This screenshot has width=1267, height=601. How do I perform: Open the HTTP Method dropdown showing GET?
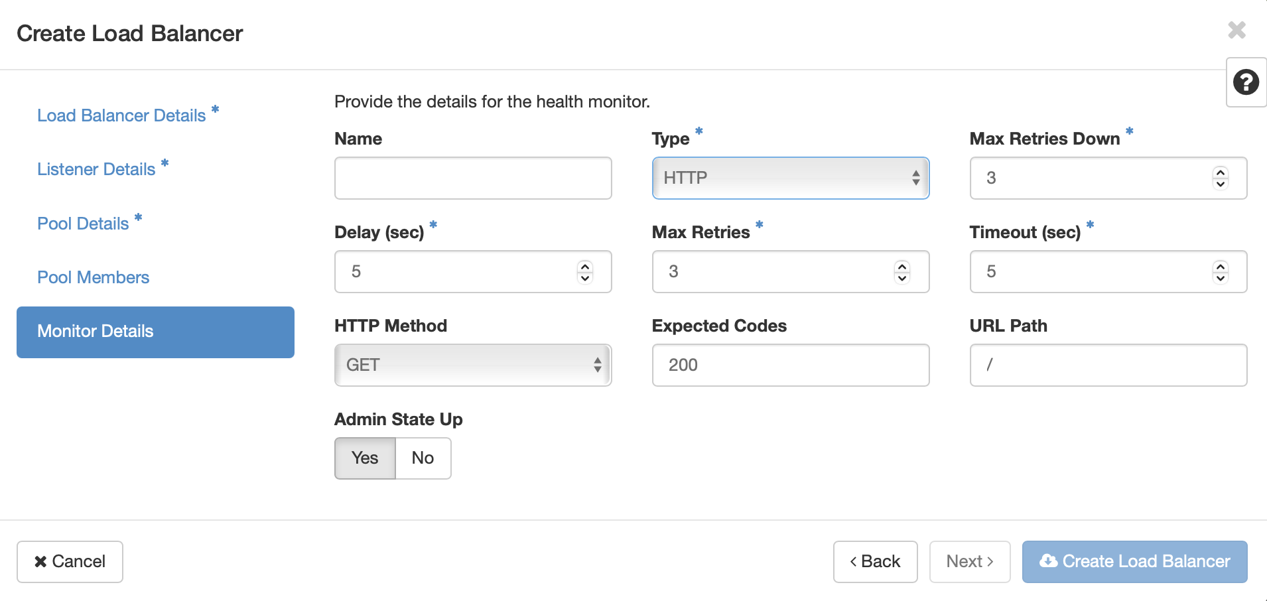[473, 365]
